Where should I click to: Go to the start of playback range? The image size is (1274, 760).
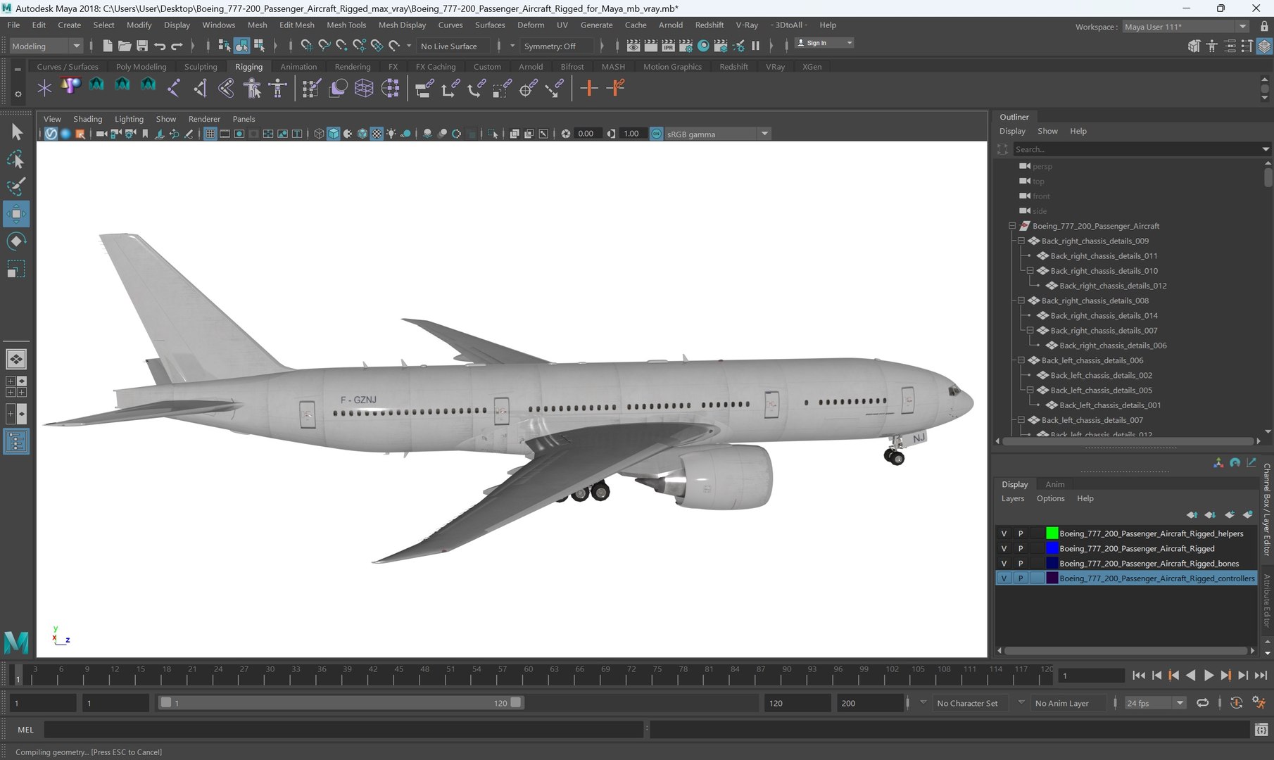click(x=1139, y=675)
